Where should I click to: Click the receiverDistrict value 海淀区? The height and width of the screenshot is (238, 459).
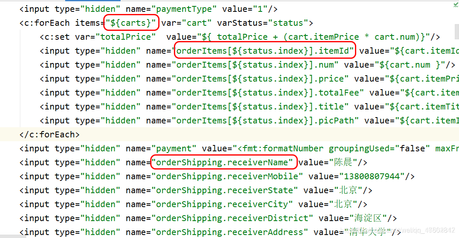368,218
